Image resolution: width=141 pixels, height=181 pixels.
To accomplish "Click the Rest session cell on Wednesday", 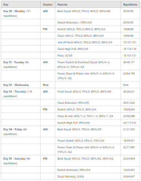I will pos(48,85).
